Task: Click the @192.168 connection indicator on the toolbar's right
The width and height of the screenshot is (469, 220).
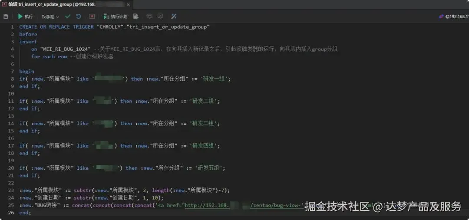Action: click(x=453, y=16)
